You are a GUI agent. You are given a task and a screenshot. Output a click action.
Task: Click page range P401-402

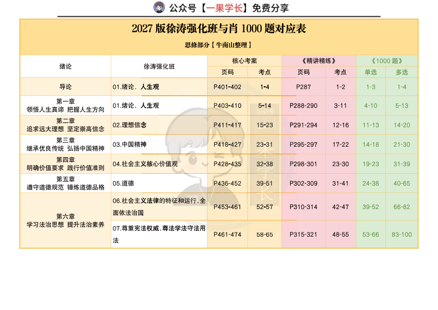(x=227, y=87)
